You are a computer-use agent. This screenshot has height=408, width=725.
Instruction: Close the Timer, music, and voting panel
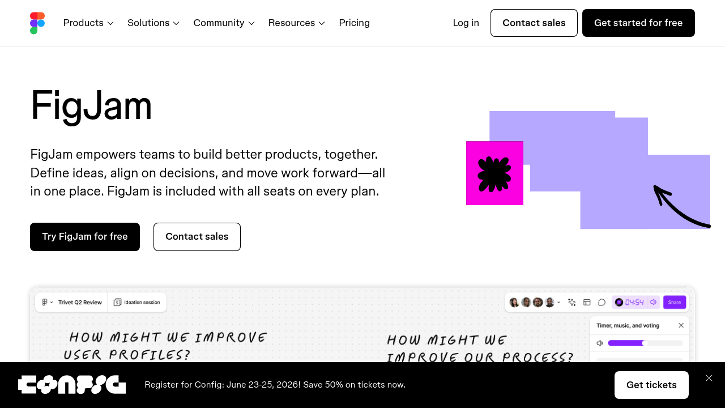click(681, 325)
